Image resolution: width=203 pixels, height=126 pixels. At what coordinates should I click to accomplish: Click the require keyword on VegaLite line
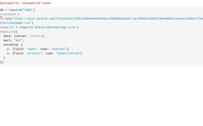[25, 27]
